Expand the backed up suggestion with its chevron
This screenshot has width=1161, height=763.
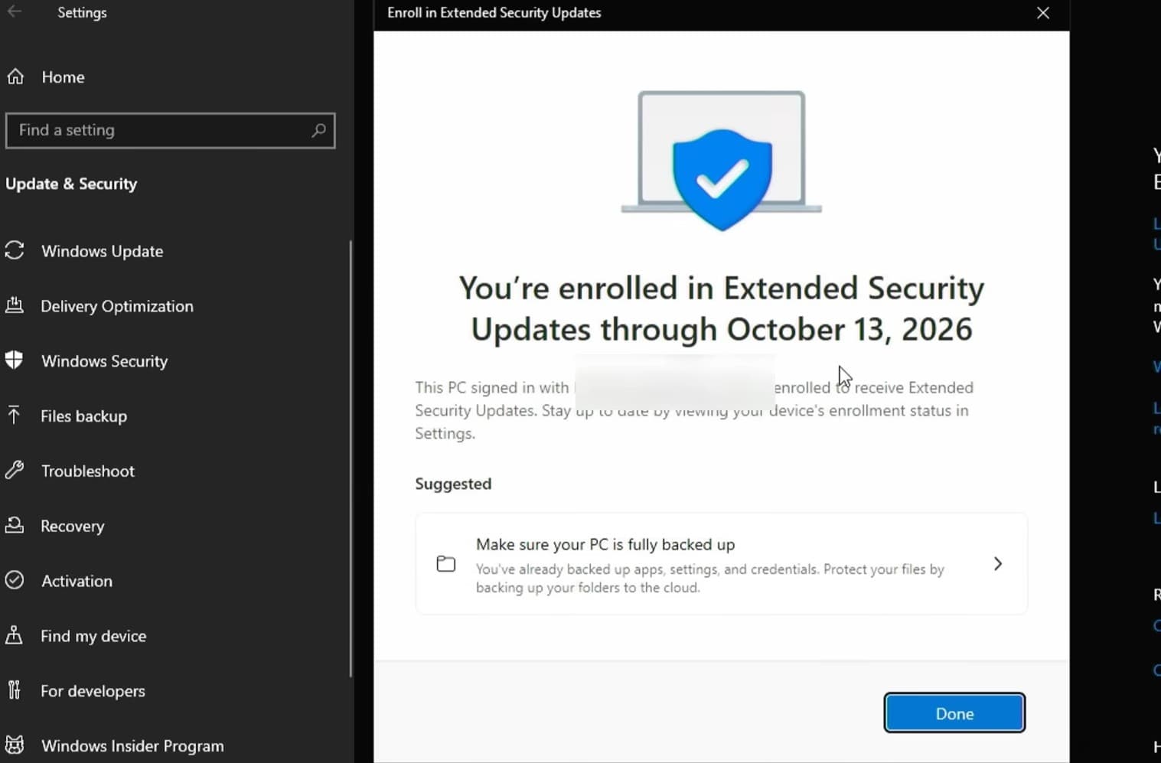[997, 563]
